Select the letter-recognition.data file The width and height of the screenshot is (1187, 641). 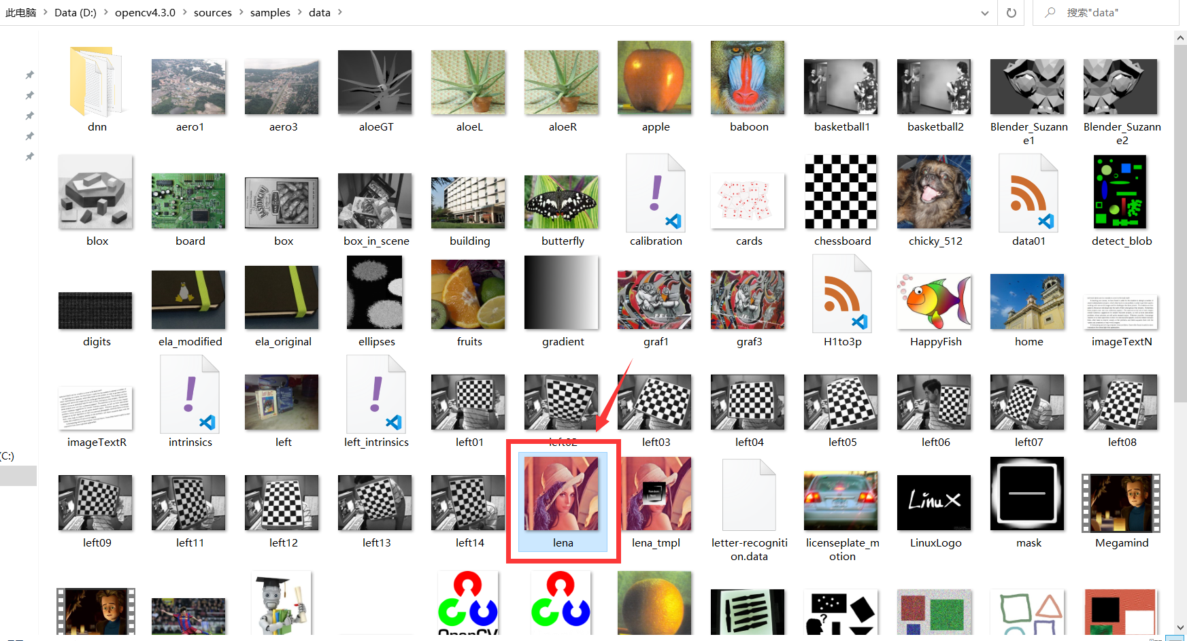(749, 496)
